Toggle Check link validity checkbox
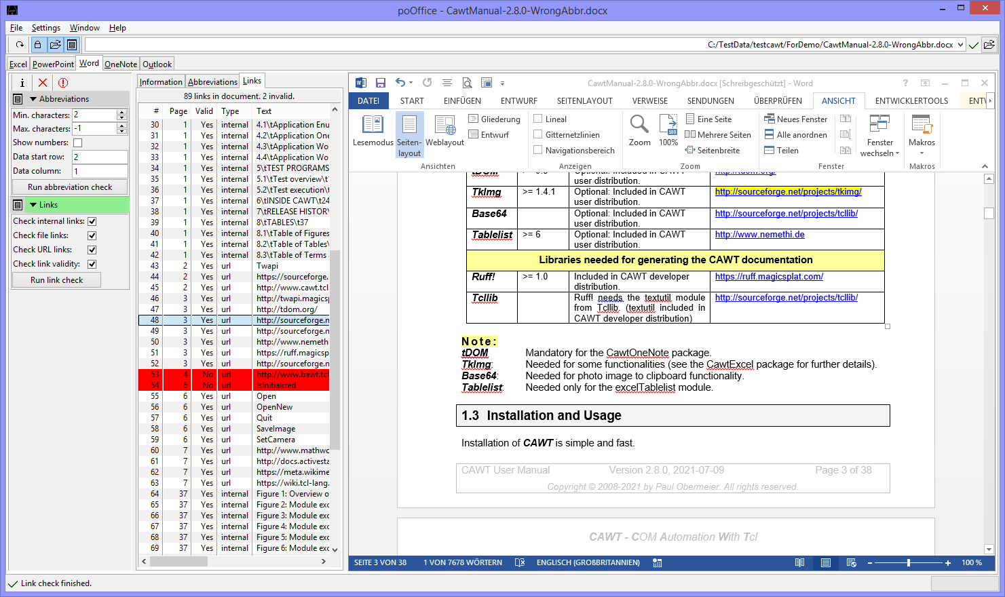The image size is (1005, 597). [x=92, y=264]
